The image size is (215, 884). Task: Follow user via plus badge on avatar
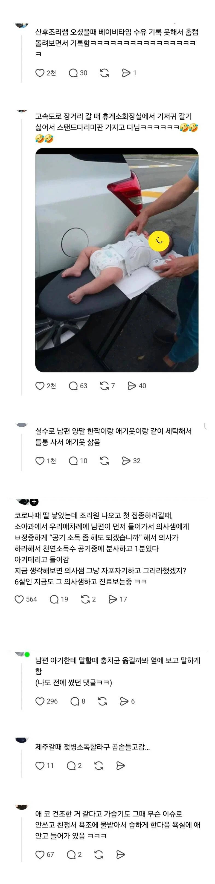tap(34, 501)
